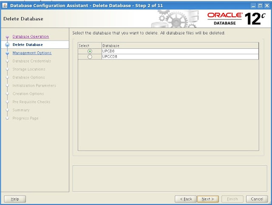Click the Next button

click(208, 199)
